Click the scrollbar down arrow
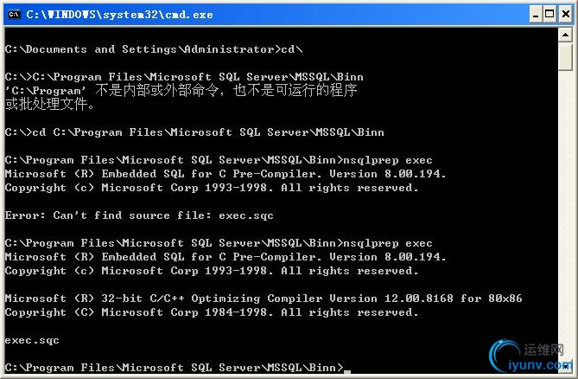 (565, 366)
